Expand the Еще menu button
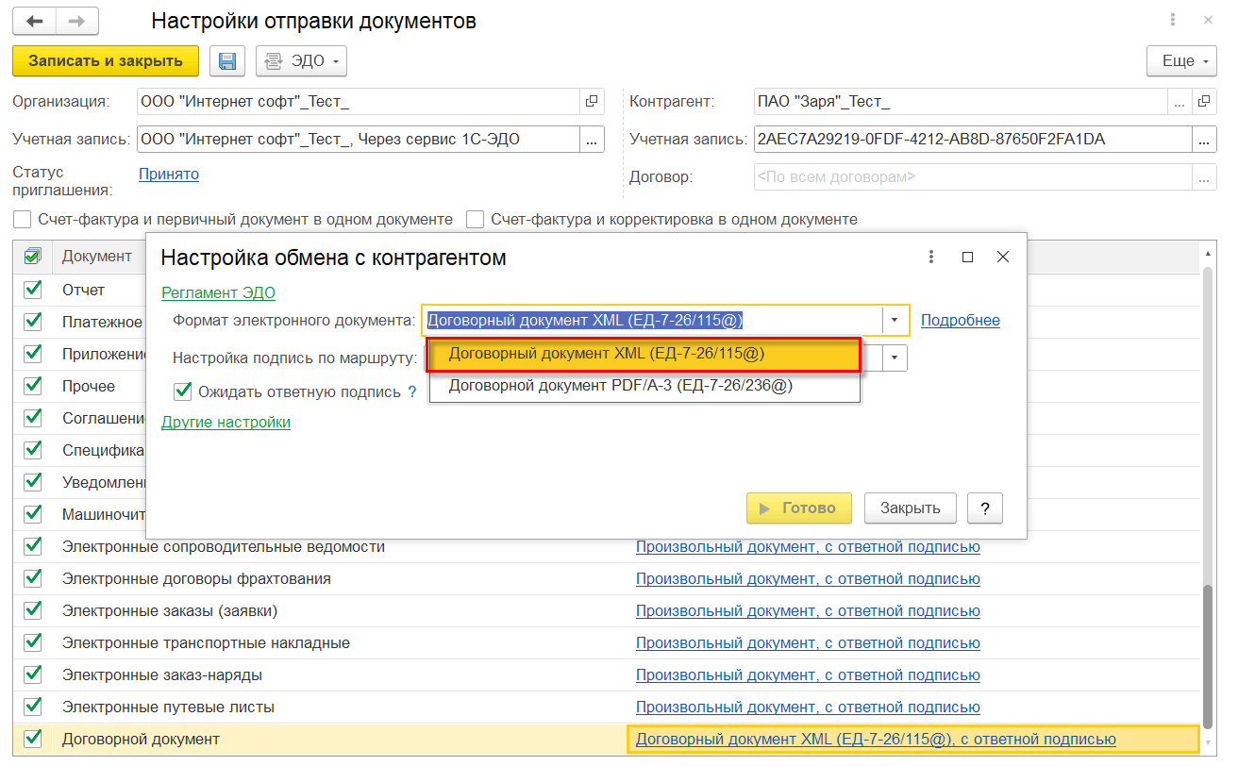The image size is (1238, 766). point(1182,61)
